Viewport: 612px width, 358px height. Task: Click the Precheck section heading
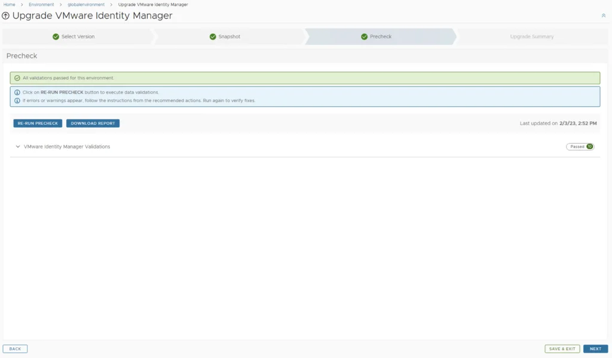(22, 55)
